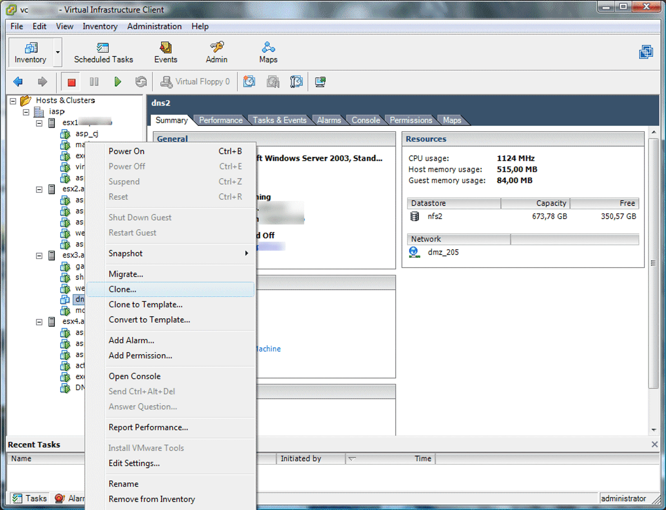Choose Open Console from context menu
Screen dimensions: 666x510
(x=170, y=376)
